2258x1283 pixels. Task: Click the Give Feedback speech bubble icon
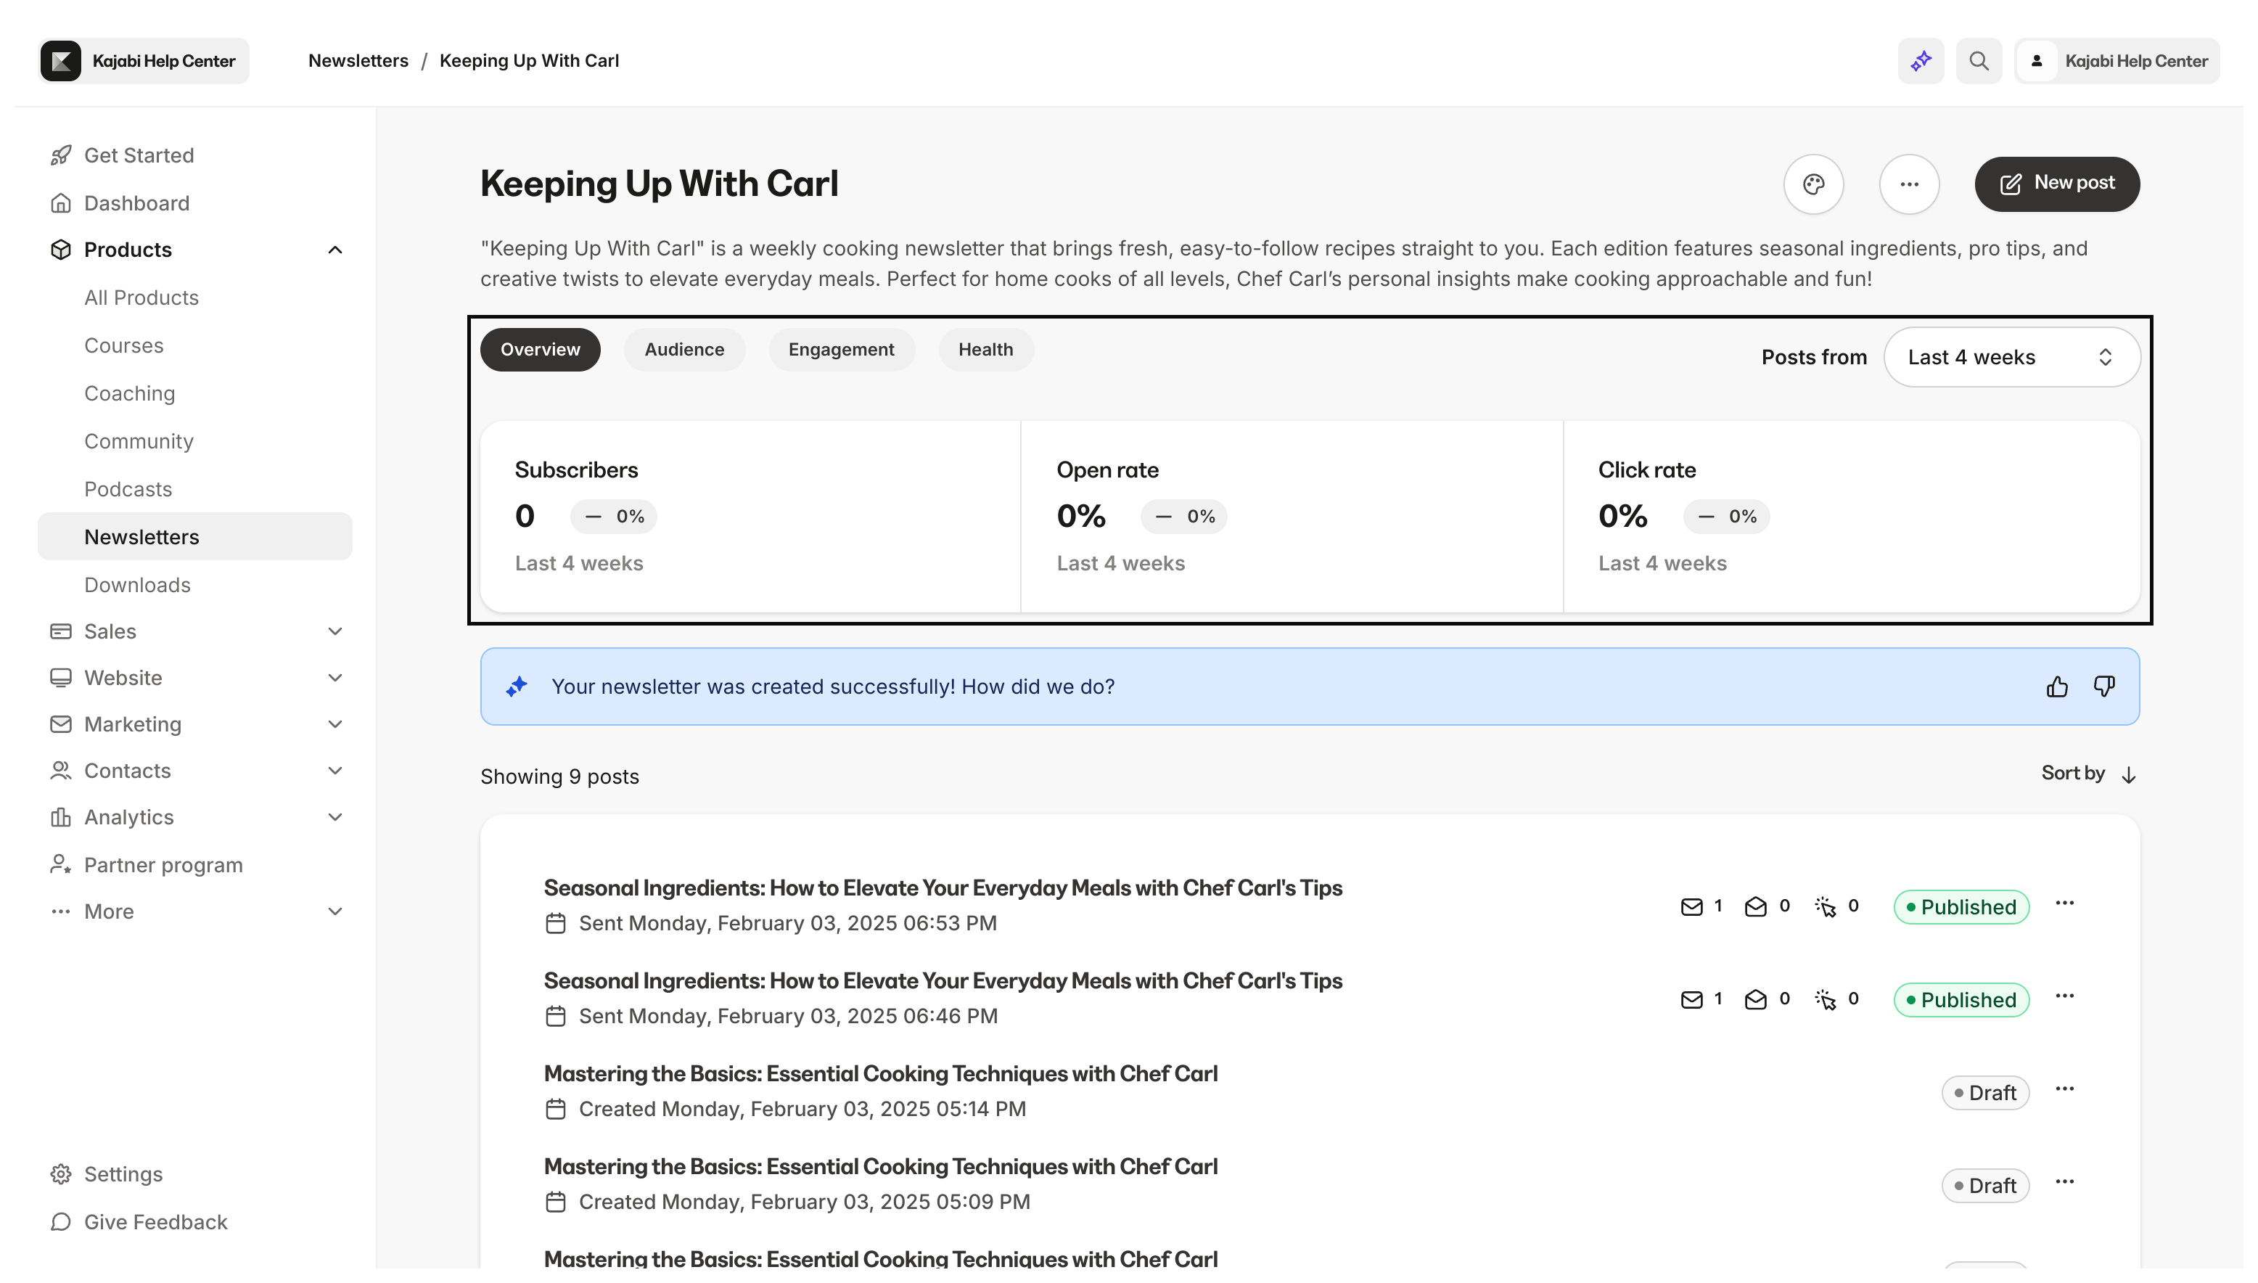point(60,1222)
